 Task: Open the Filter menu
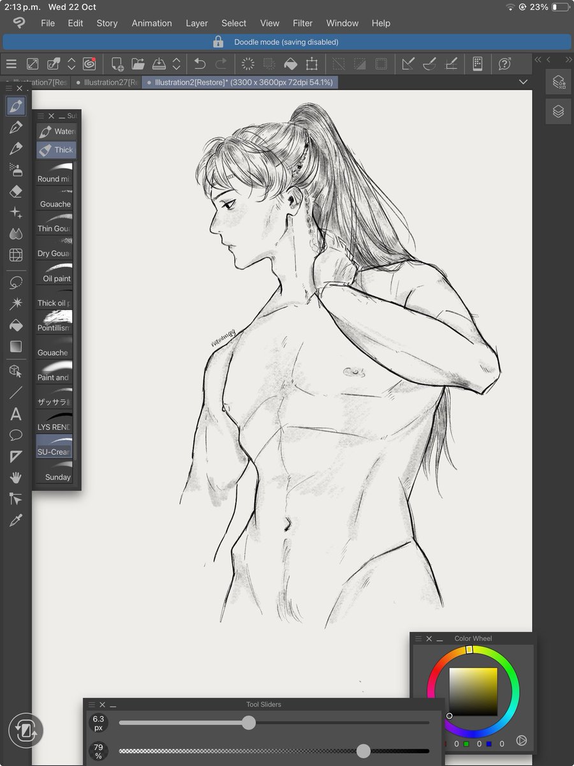pos(303,23)
